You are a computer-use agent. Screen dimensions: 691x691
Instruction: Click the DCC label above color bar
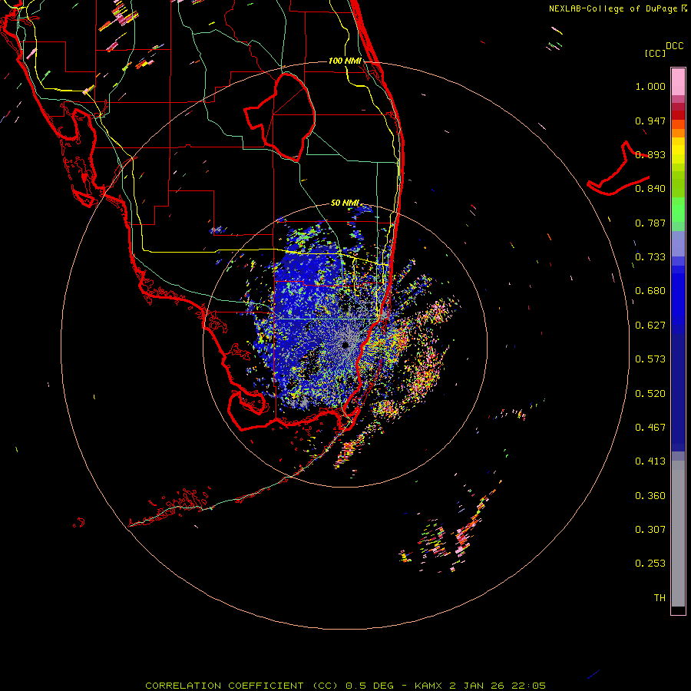674,46
